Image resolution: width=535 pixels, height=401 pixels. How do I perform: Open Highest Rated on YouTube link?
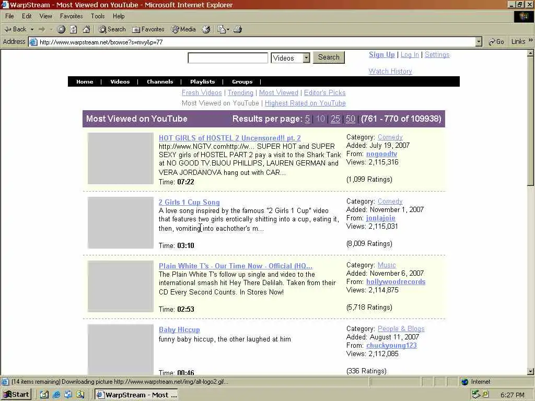pos(305,103)
